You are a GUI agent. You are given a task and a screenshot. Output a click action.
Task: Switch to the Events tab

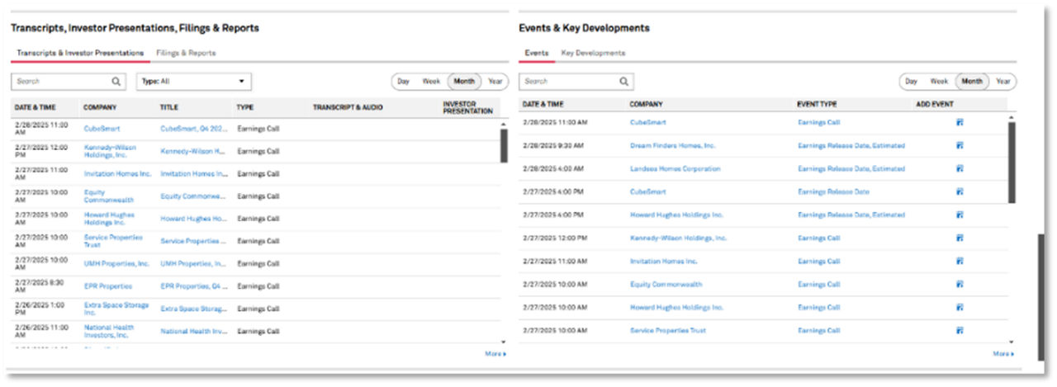pos(537,53)
